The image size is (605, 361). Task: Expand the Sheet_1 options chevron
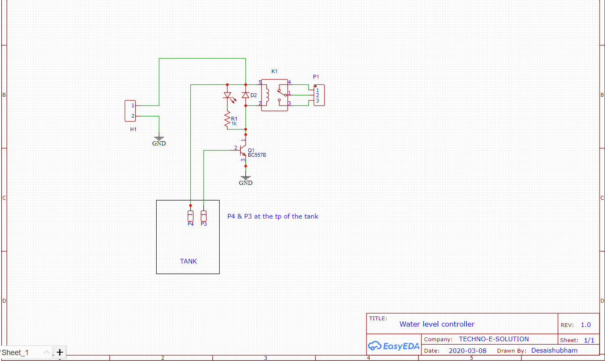46,352
